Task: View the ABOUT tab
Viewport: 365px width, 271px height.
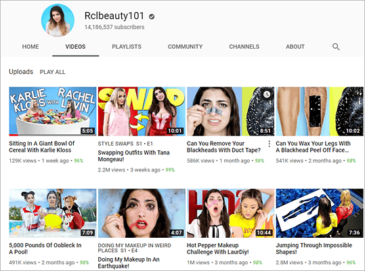Action: pos(295,47)
